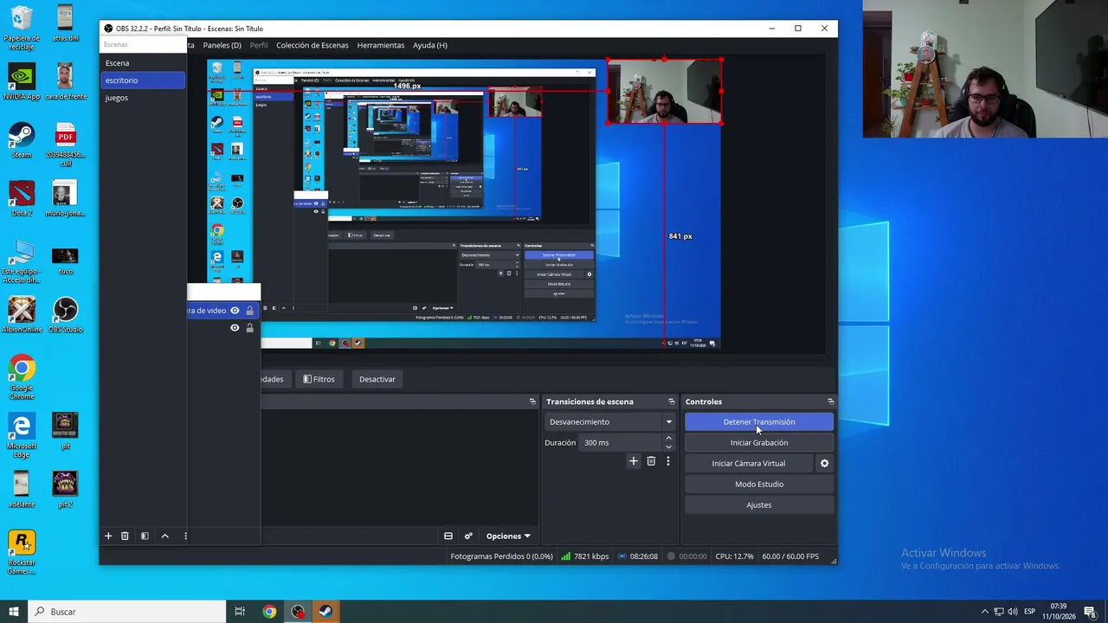Lock the selected video capture source
The width and height of the screenshot is (1108, 623).
click(249, 311)
